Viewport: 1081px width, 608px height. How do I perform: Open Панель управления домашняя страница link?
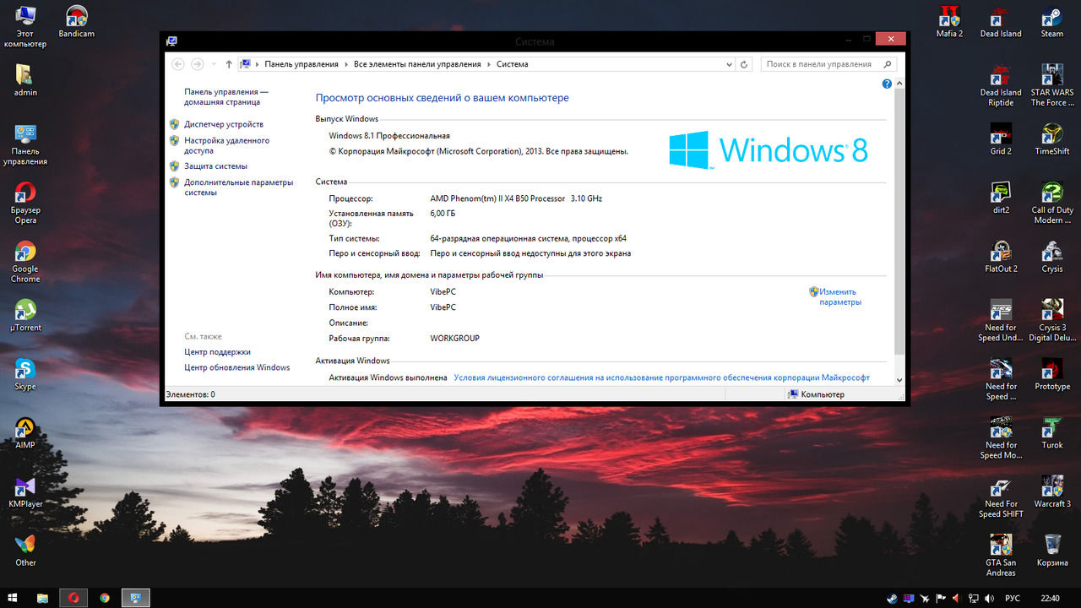point(226,96)
